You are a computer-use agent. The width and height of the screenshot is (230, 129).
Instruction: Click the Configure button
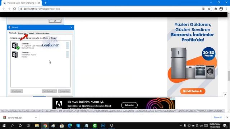17,91
